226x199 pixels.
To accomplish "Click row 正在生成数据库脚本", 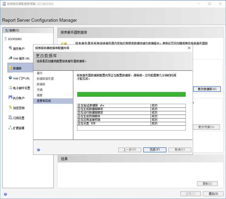I will (131, 109).
